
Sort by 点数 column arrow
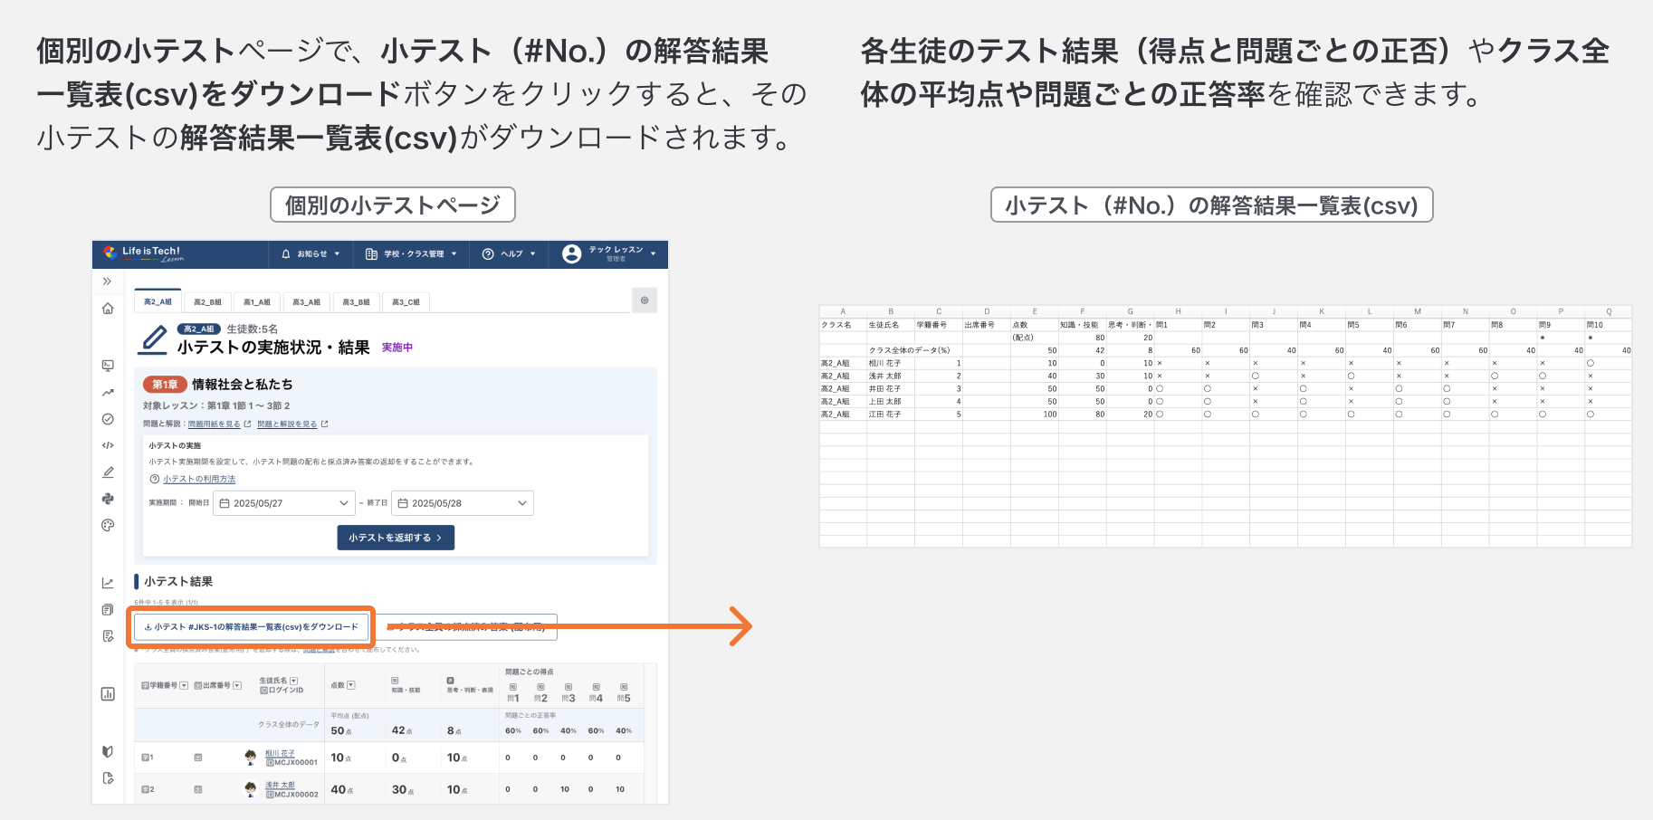pyautogui.click(x=351, y=685)
